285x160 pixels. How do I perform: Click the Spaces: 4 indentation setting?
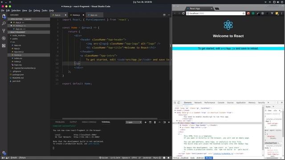(x=126, y=158)
